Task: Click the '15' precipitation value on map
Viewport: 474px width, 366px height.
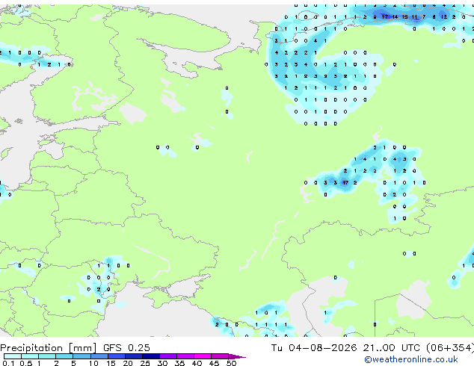Action: tap(404, 17)
